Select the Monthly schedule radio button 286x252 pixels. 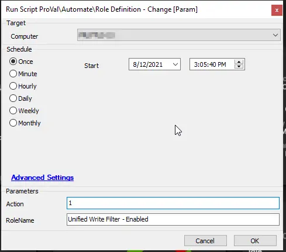pos(13,123)
